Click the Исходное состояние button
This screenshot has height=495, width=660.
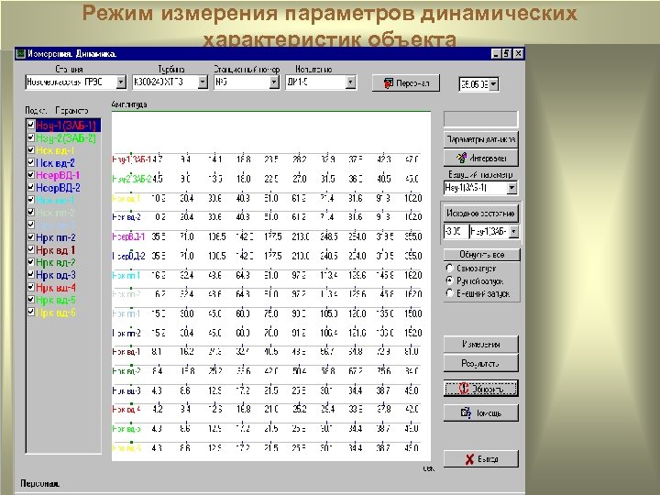tap(480, 213)
